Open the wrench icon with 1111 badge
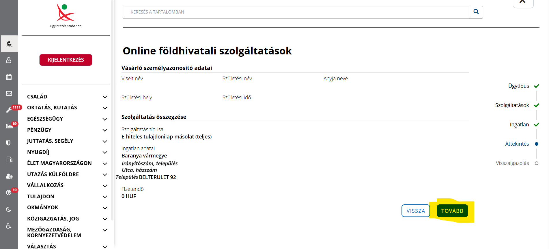549x249 pixels. point(9,110)
